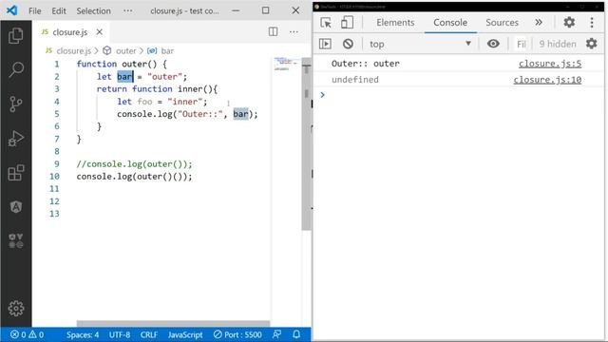Open the Edit menu
Viewport: 608px width, 342px height.
59,10
